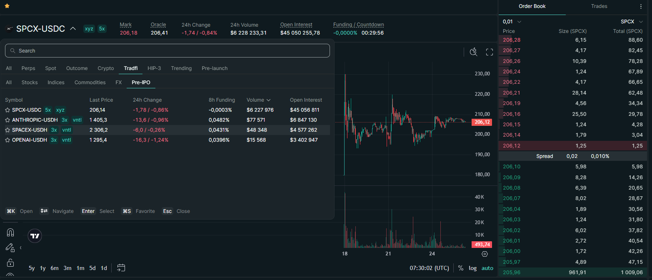Set chart range to 1y

42,268
